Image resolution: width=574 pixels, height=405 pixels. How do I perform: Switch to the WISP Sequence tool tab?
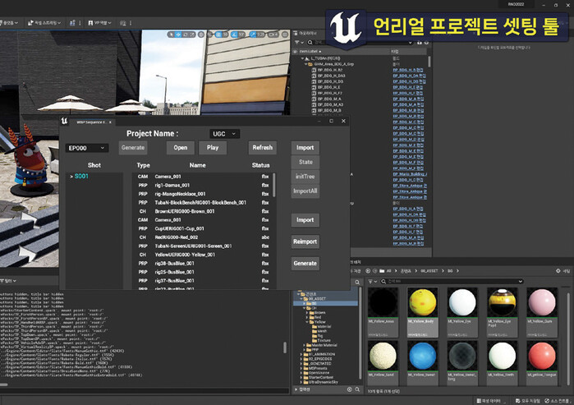click(91, 122)
